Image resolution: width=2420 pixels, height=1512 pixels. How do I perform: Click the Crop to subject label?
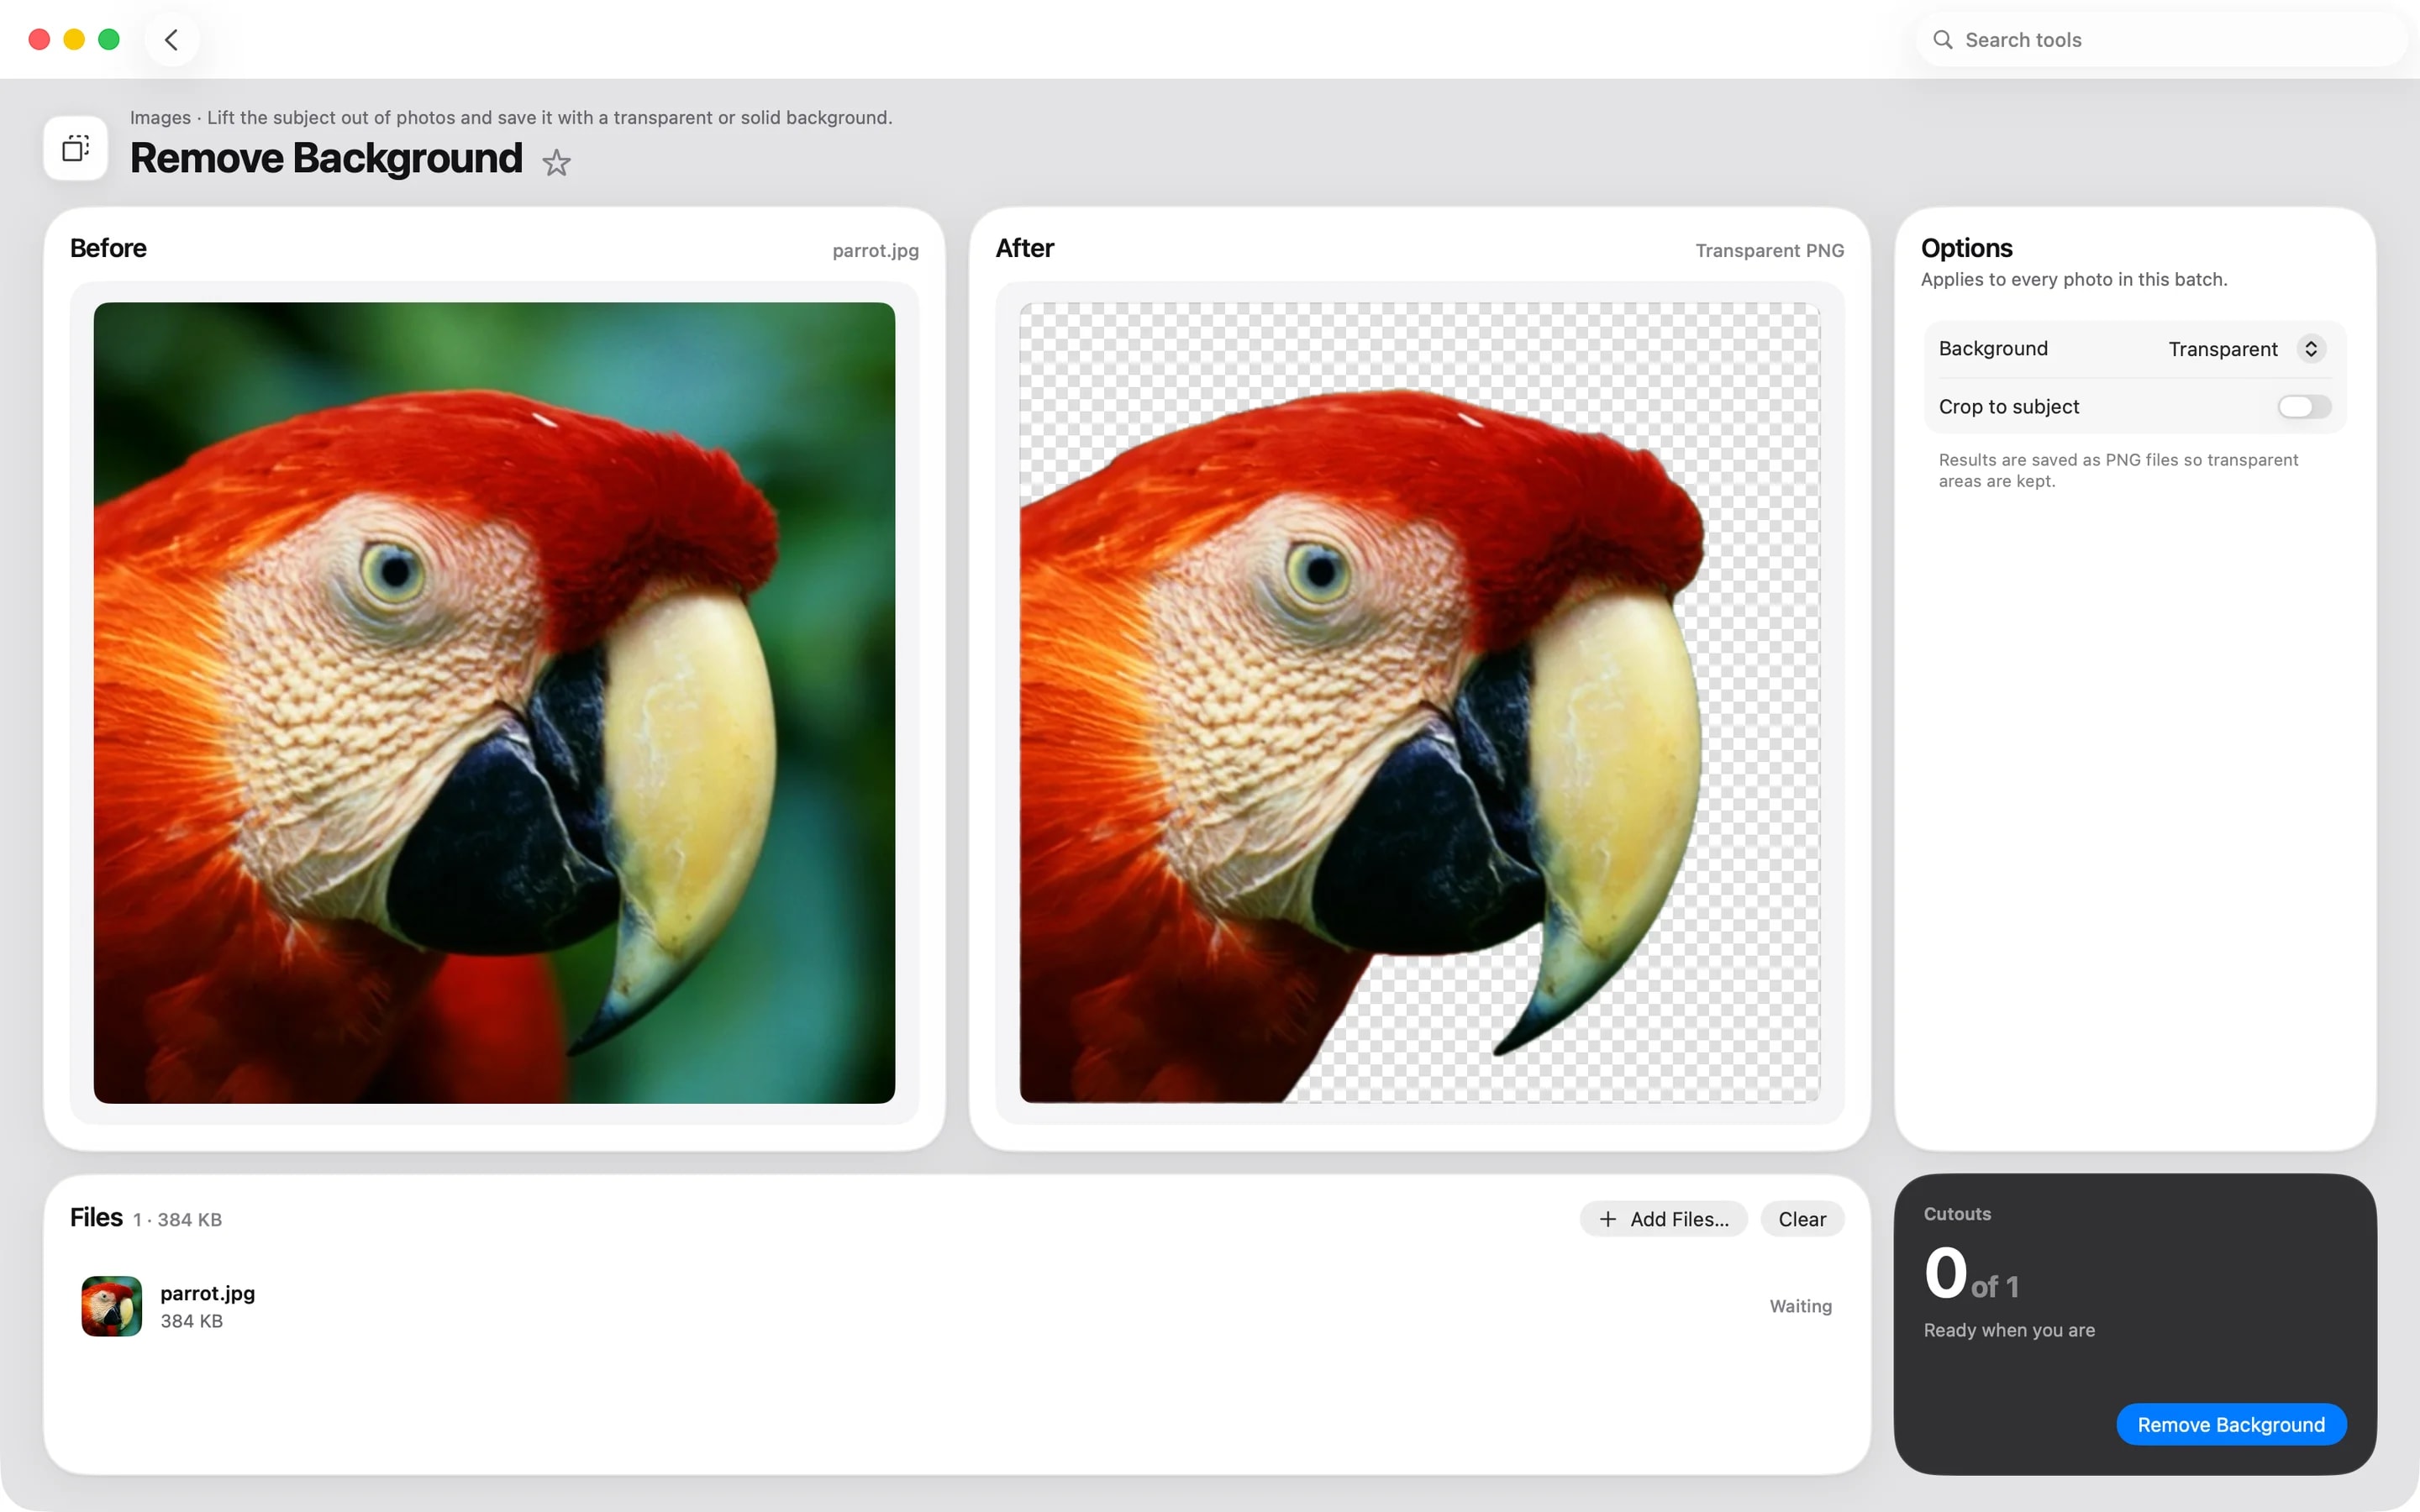click(2008, 407)
